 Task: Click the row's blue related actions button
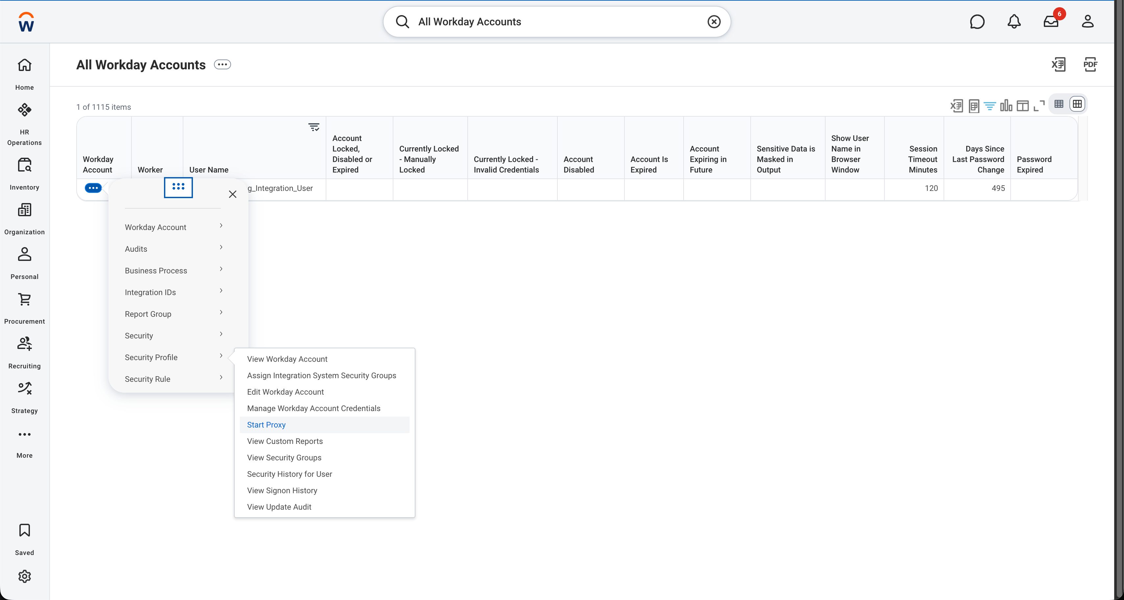(x=93, y=188)
